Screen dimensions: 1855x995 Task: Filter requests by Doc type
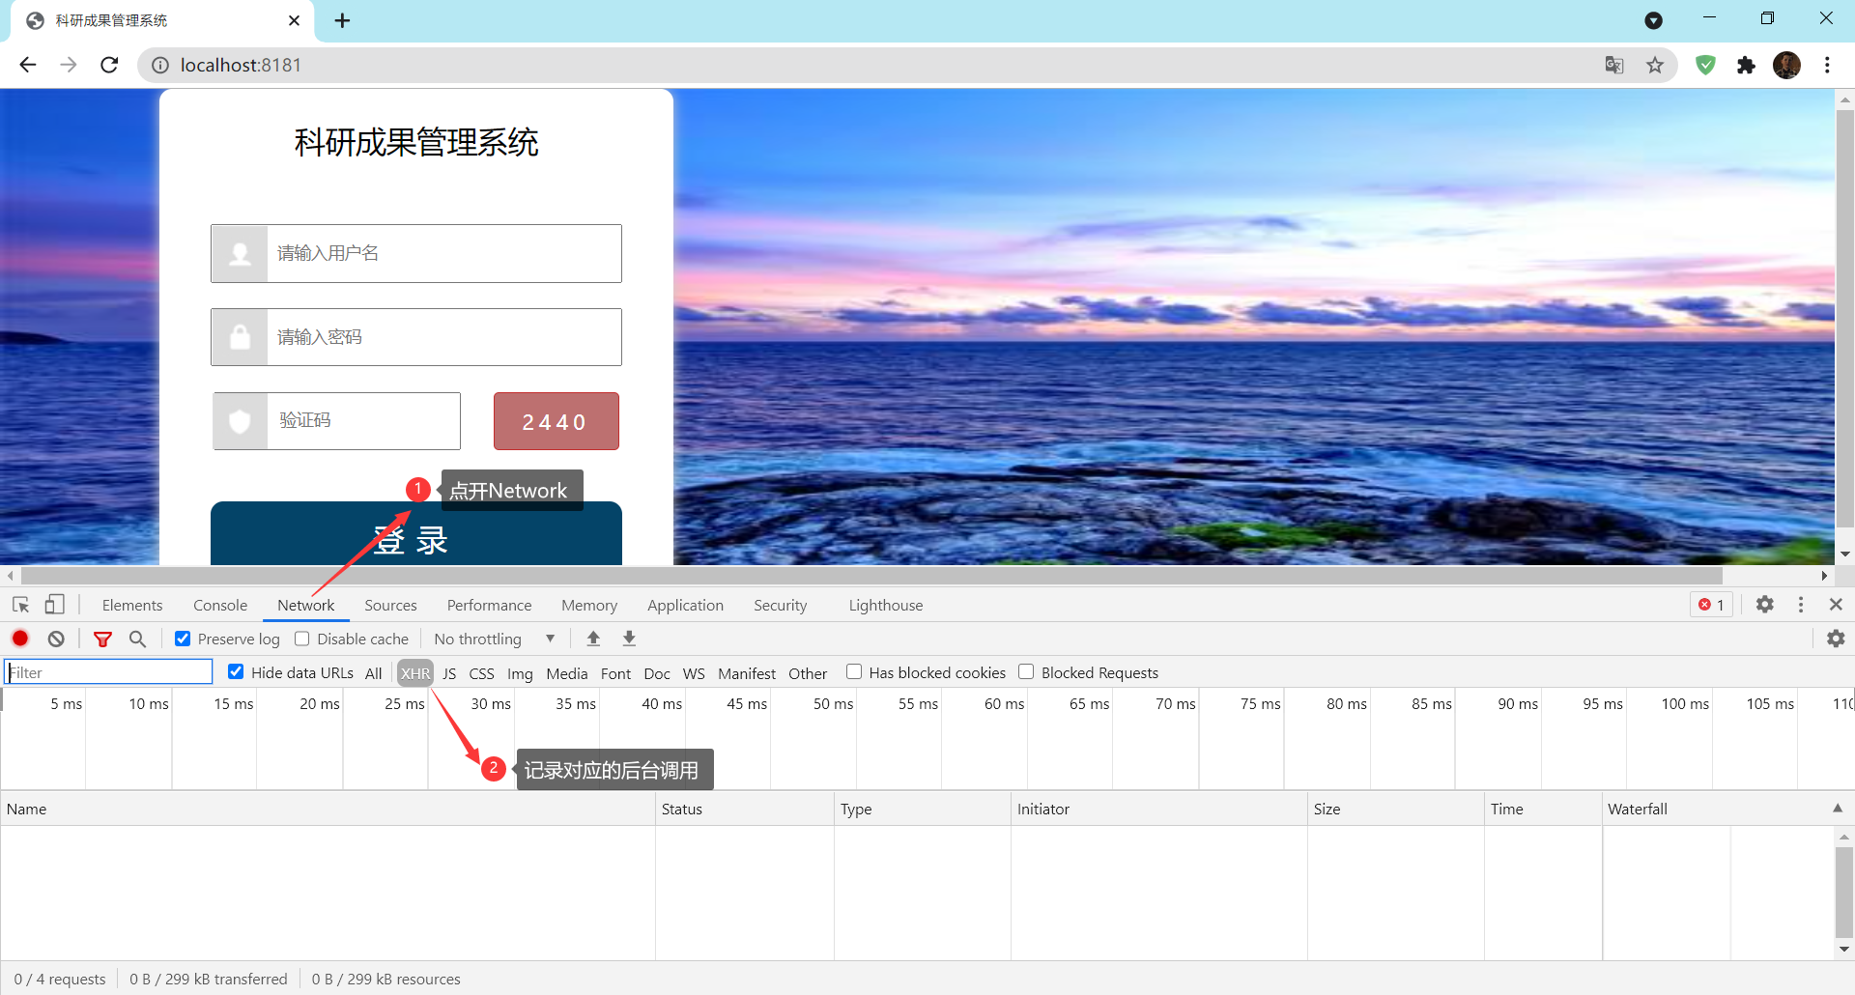click(657, 673)
